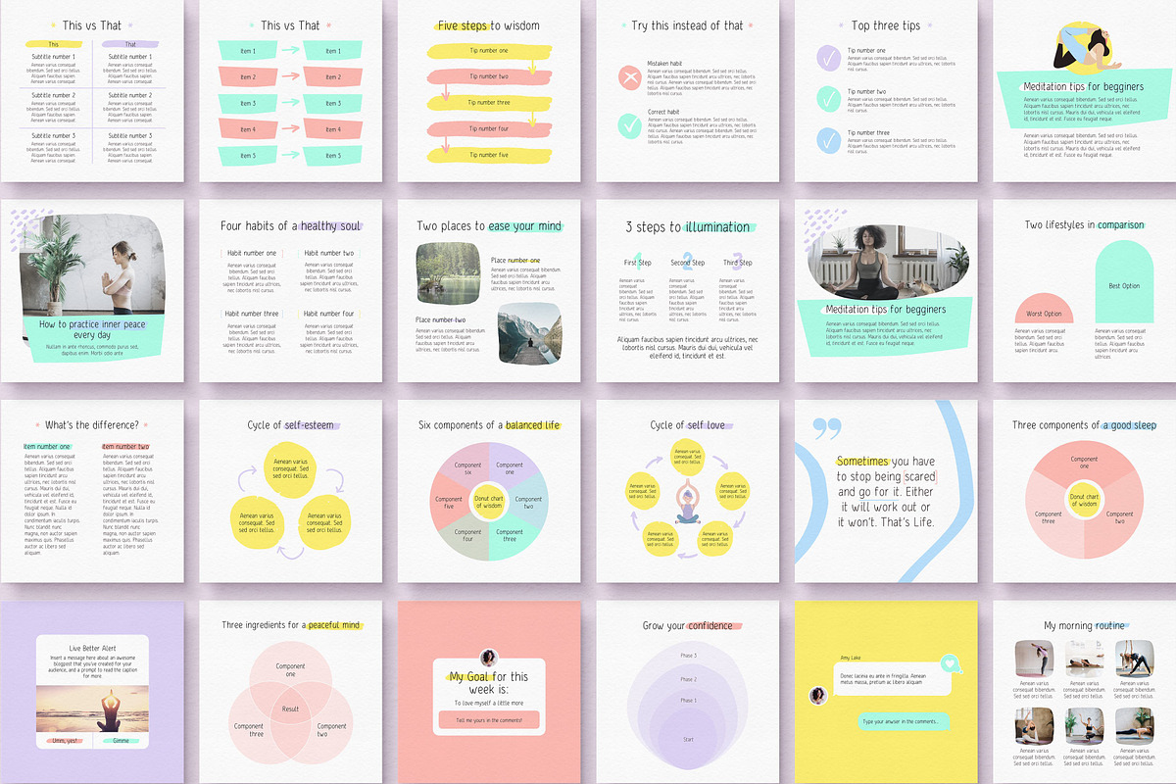Open the sunset meditation photo in Live Better Alert
The width and height of the screenshot is (1176, 784).
coord(94,710)
